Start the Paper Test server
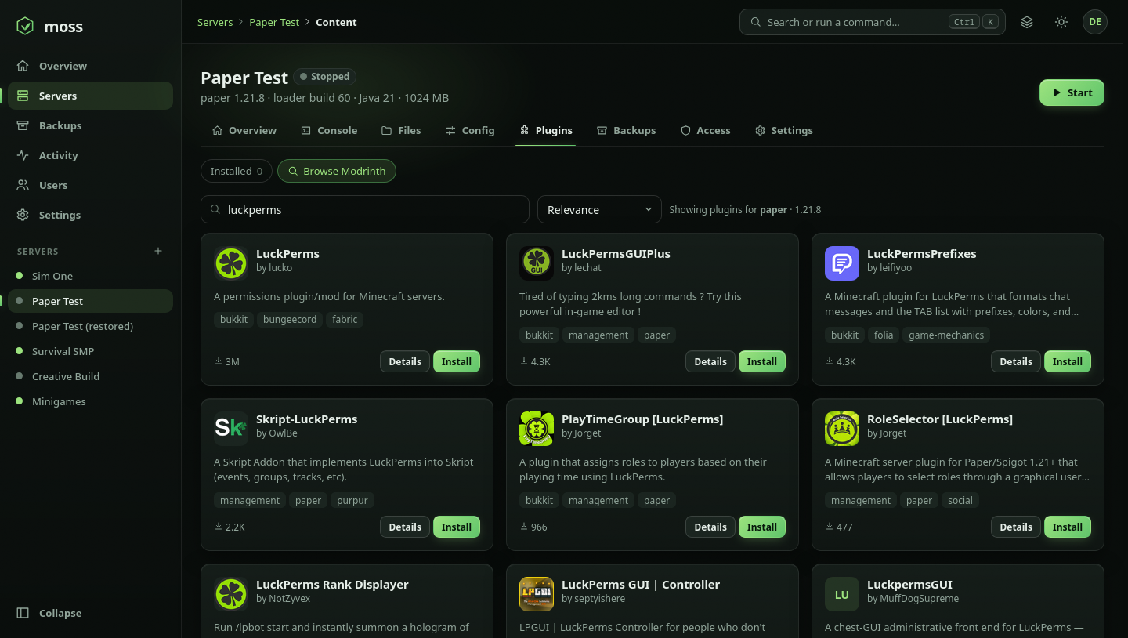 tap(1072, 92)
